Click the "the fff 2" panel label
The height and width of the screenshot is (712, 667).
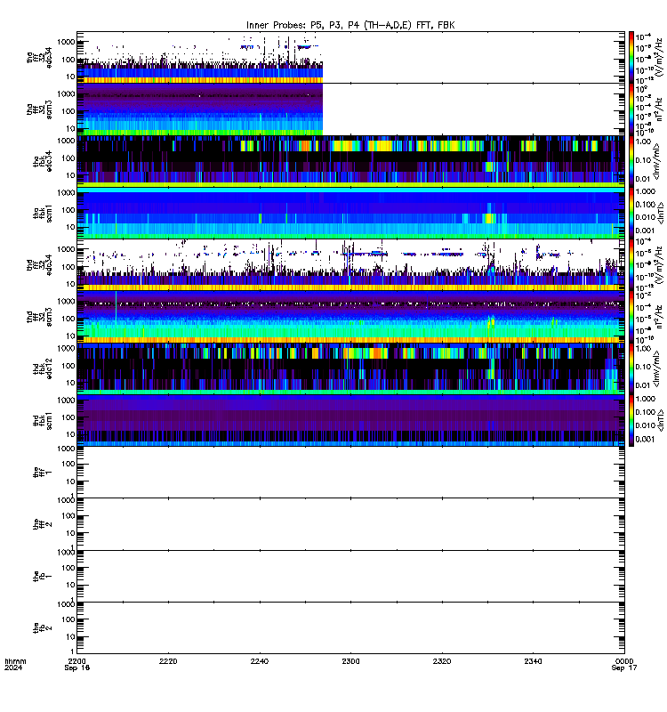pyautogui.click(x=43, y=524)
